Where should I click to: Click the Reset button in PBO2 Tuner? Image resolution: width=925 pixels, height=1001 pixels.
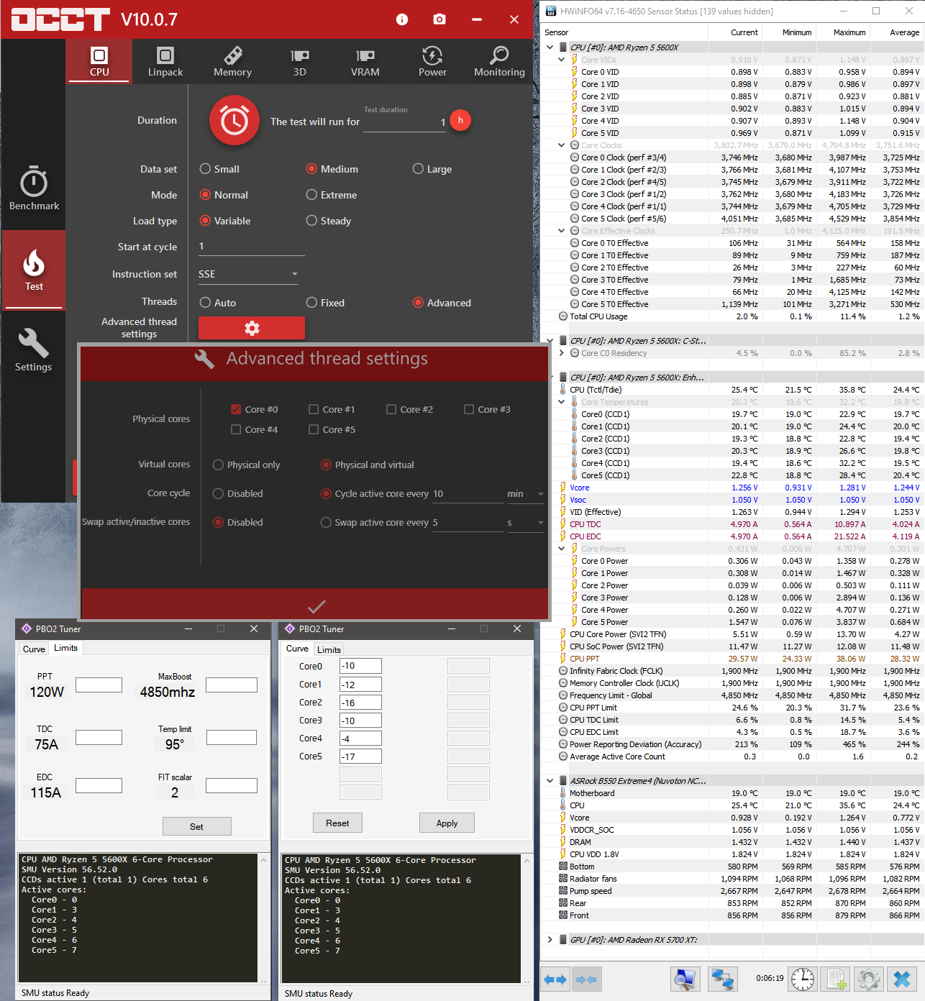pos(337,823)
